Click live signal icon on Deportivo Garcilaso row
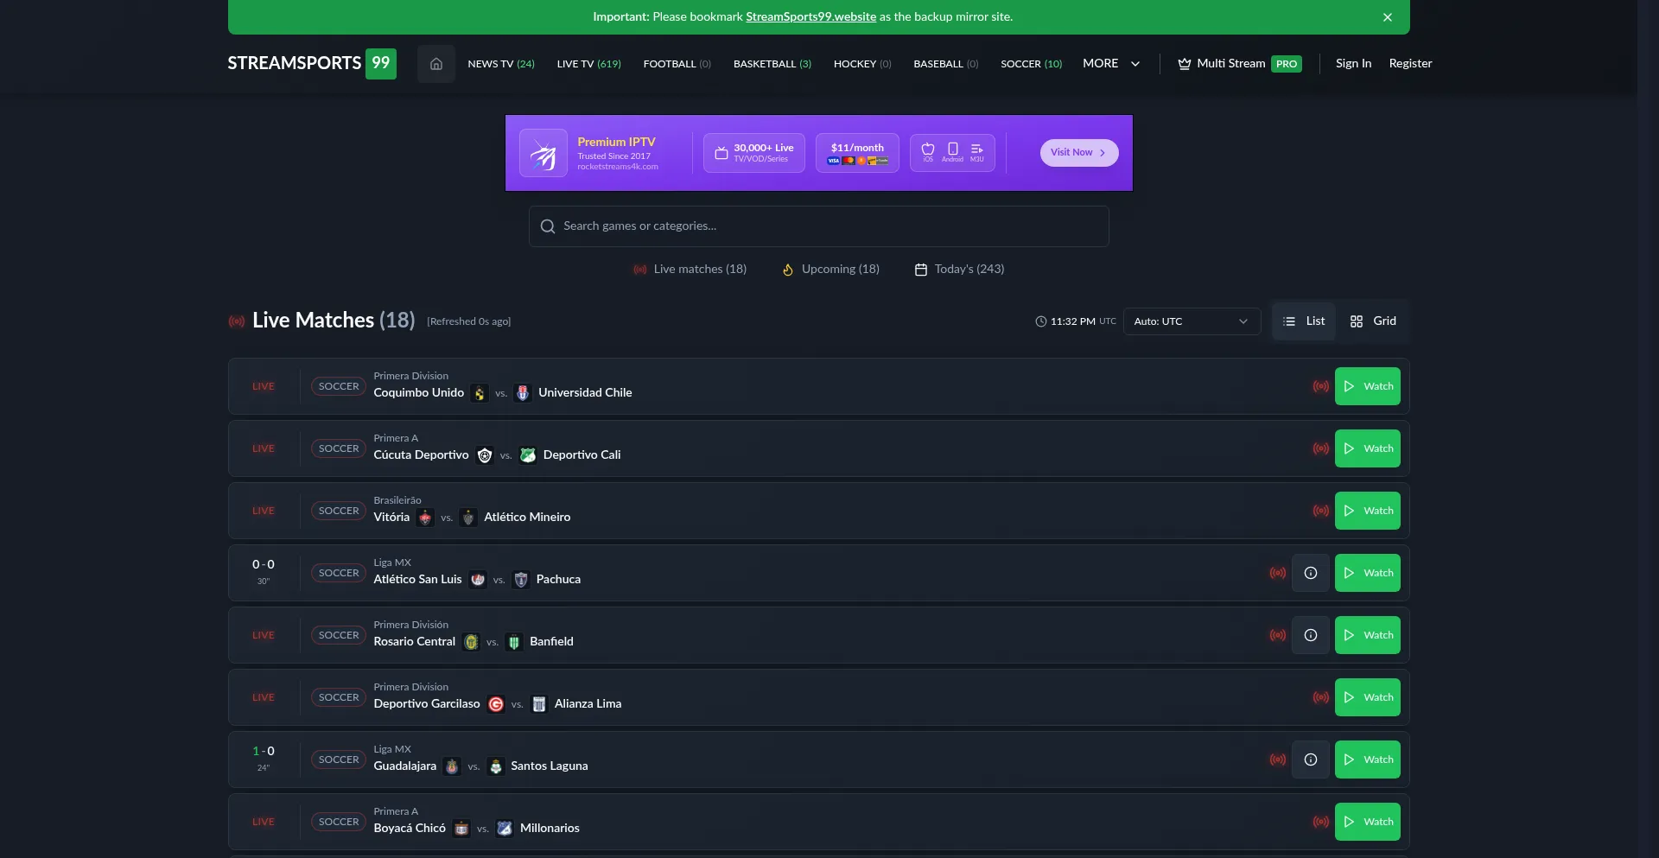The width and height of the screenshot is (1659, 858). pyautogui.click(x=1321, y=697)
